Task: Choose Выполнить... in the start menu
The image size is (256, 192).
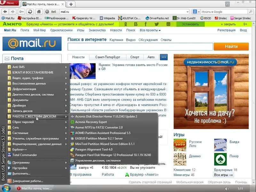Action: [37, 173]
